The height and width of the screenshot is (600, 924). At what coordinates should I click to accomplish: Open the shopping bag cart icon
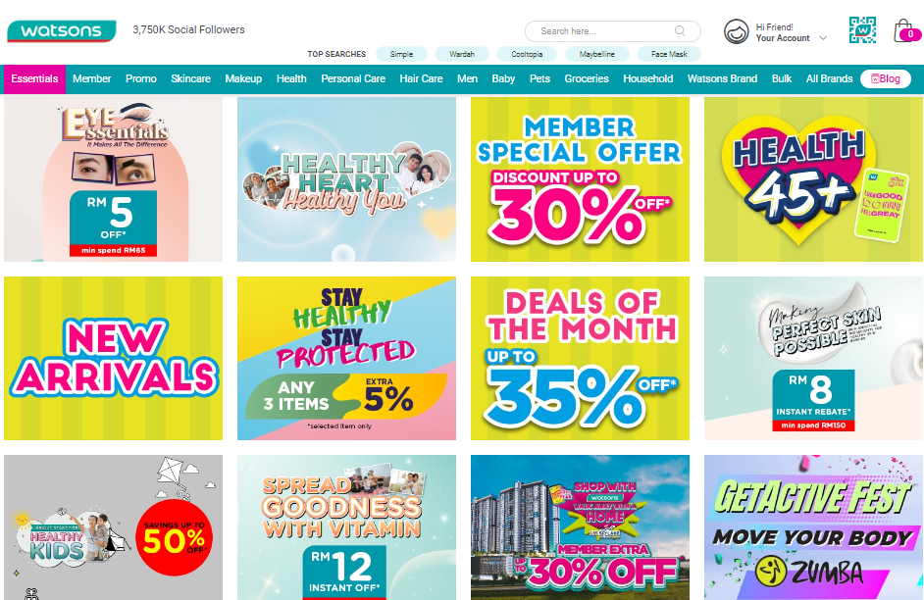tap(904, 30)
